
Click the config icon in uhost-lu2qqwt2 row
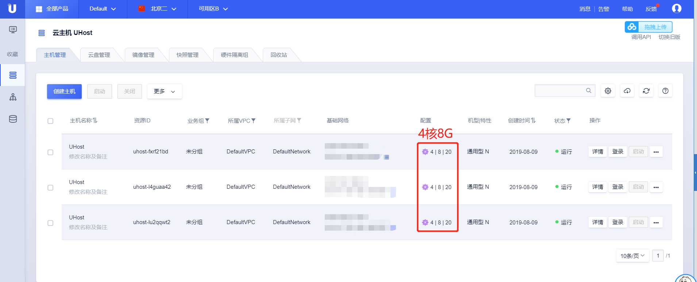pyautogui.click(x=425, y=223)
